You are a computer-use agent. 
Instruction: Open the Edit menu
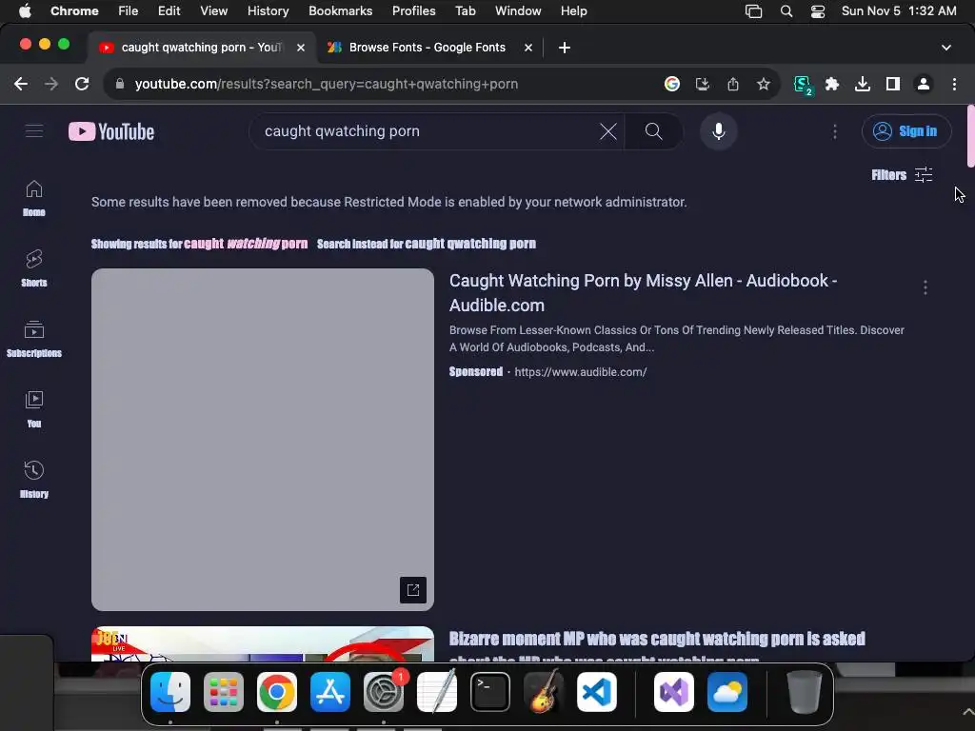click(x=169, y=10)
